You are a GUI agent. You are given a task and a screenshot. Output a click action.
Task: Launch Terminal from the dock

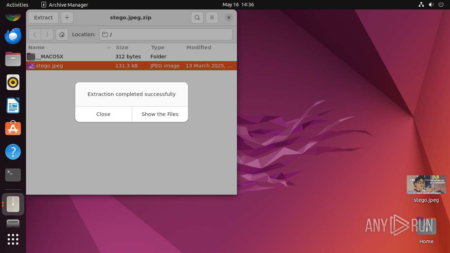[13, 175]
